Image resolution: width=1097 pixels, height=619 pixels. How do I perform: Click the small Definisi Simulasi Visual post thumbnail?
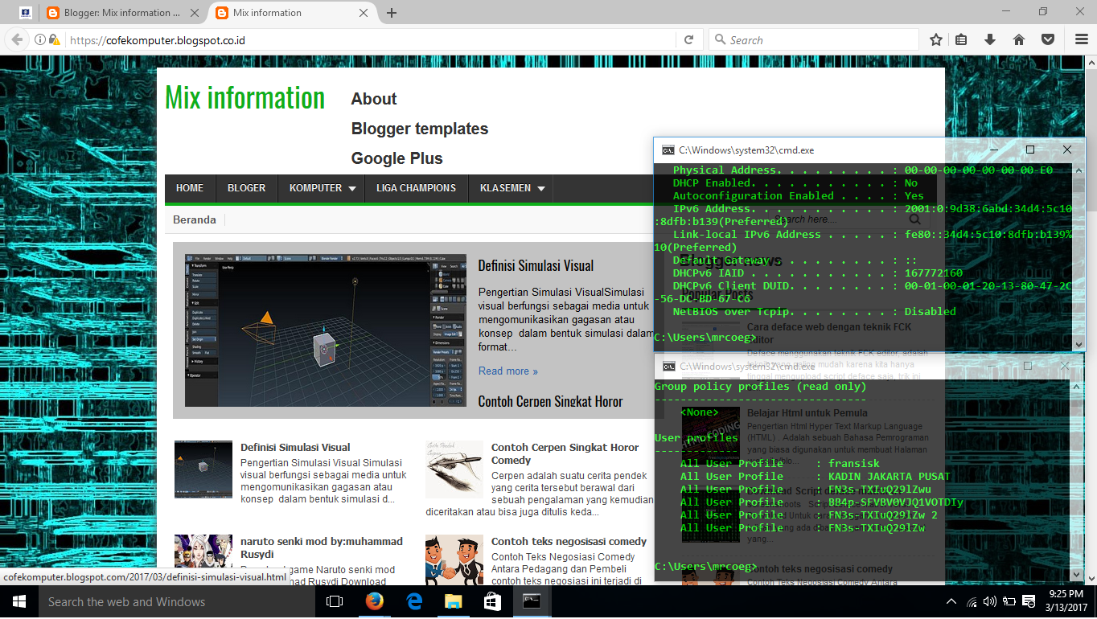tap(203, 469)
